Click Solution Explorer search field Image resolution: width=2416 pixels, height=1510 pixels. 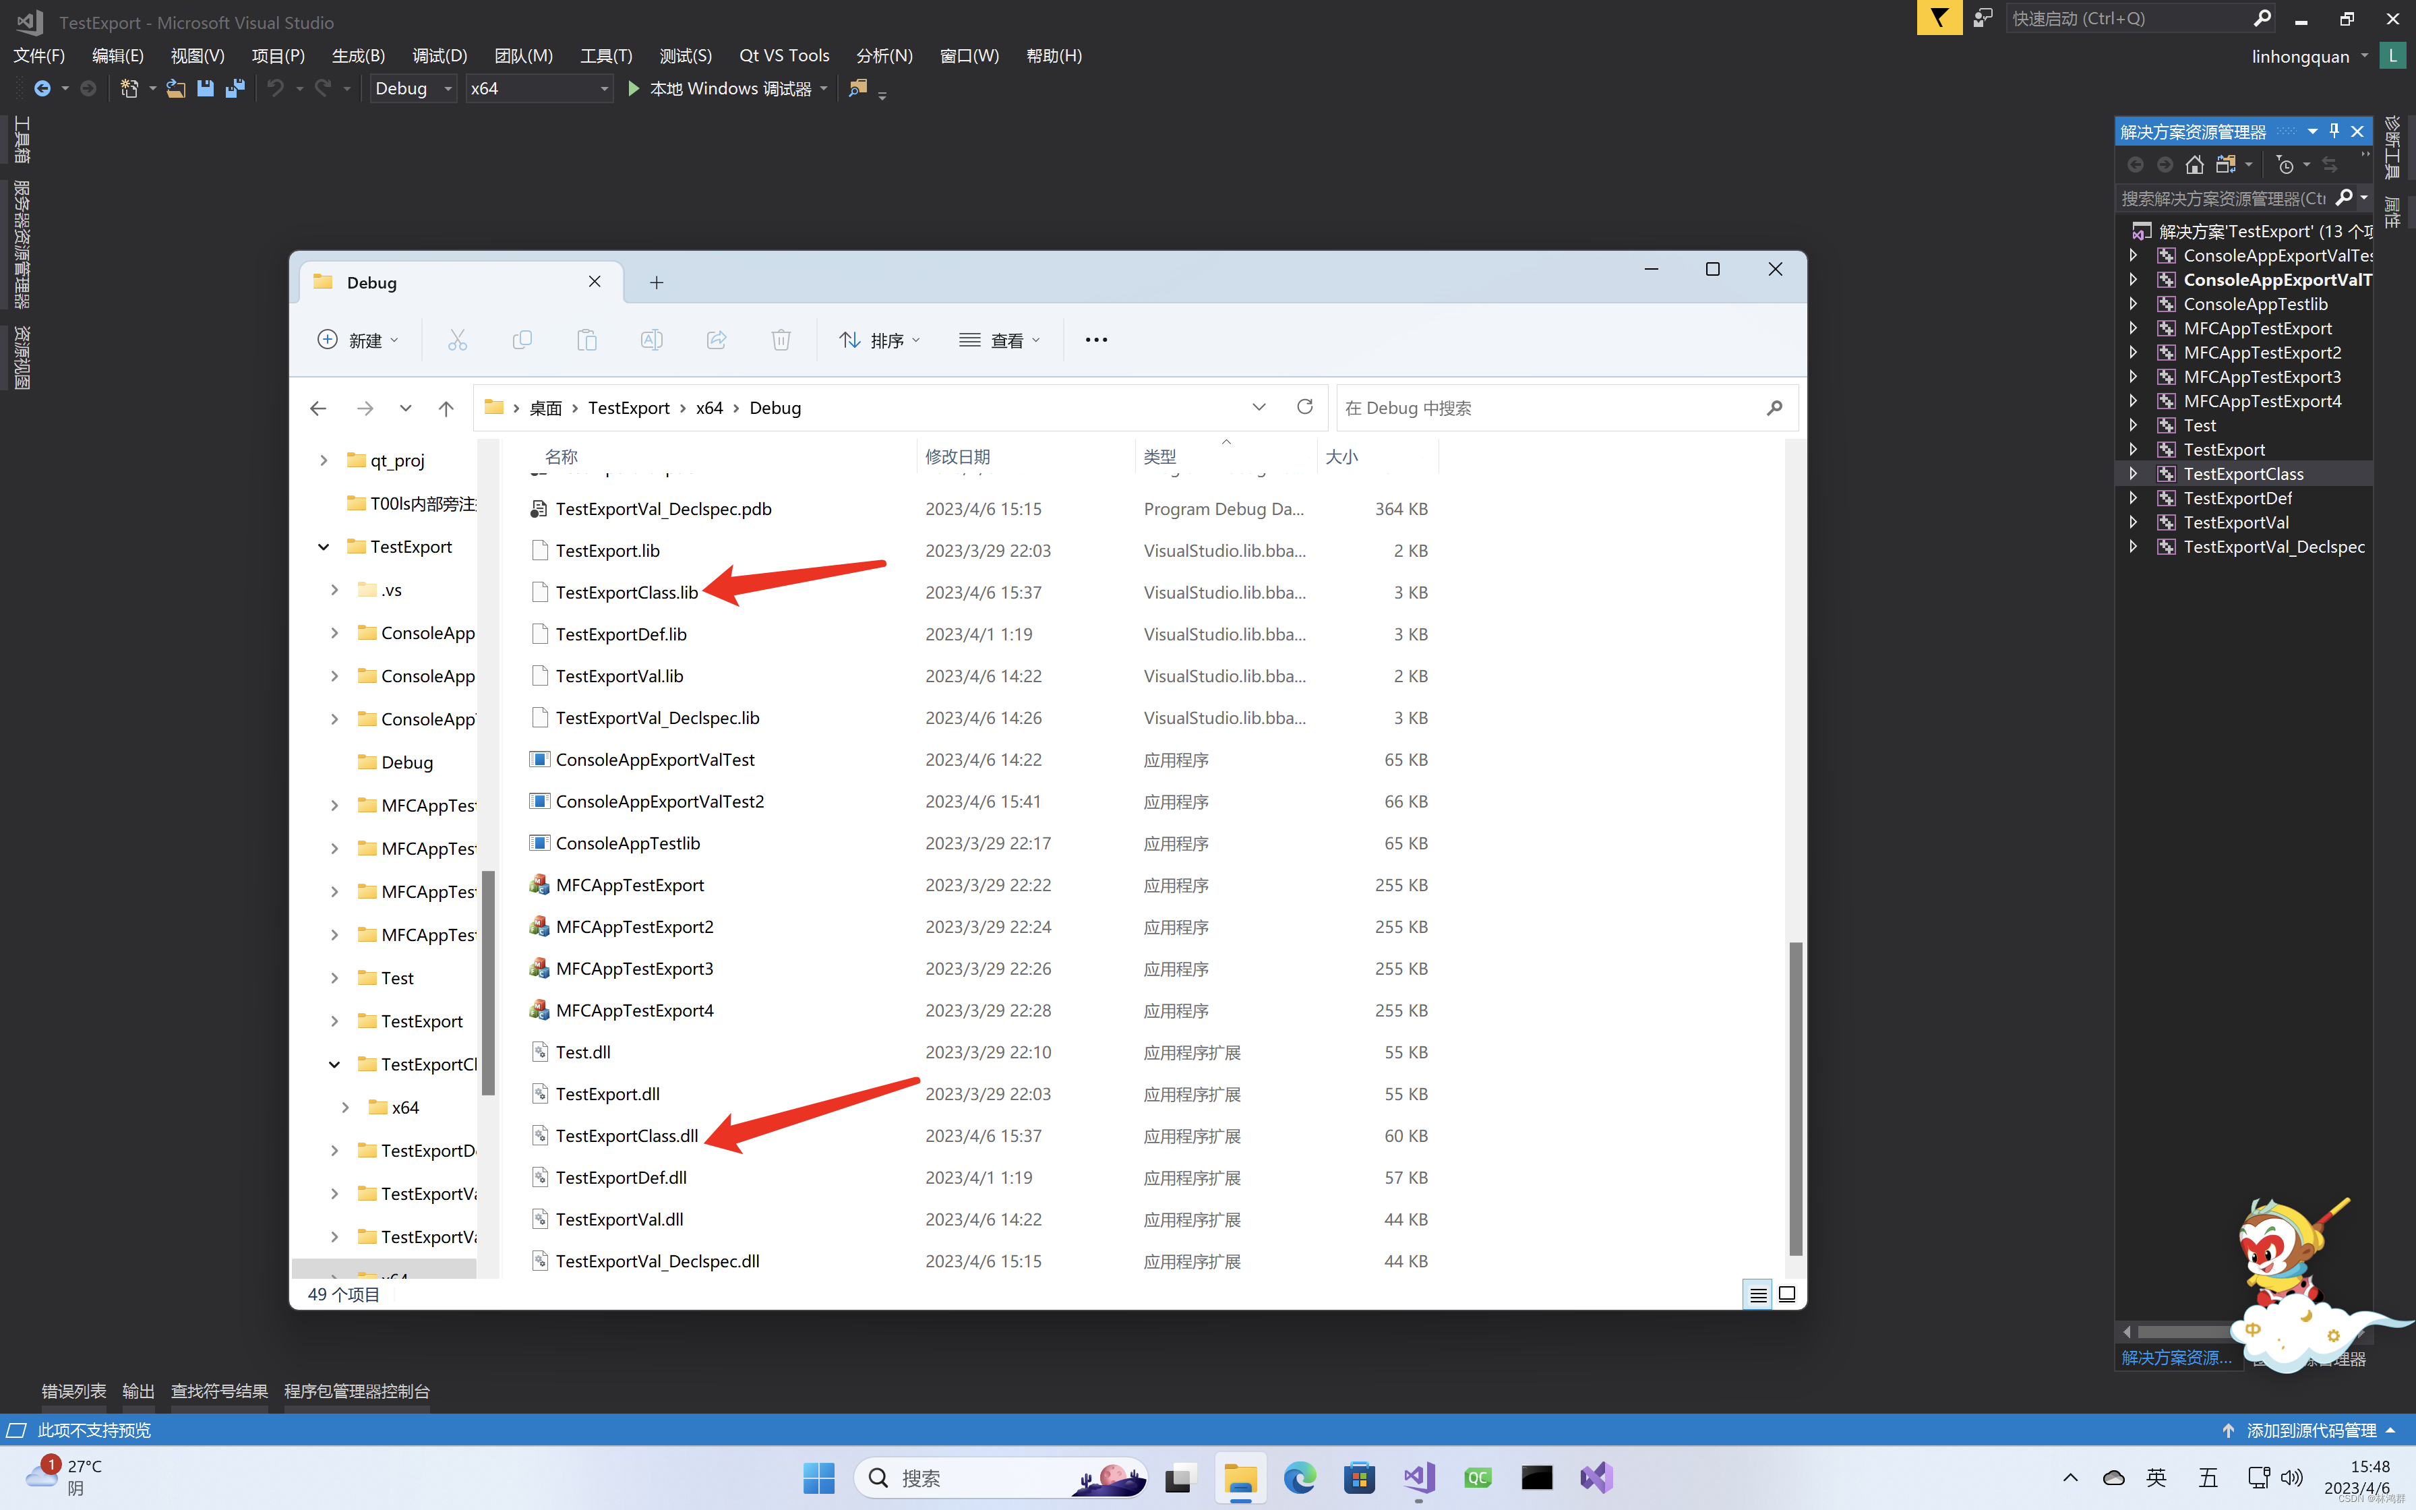coord(2242,198)
